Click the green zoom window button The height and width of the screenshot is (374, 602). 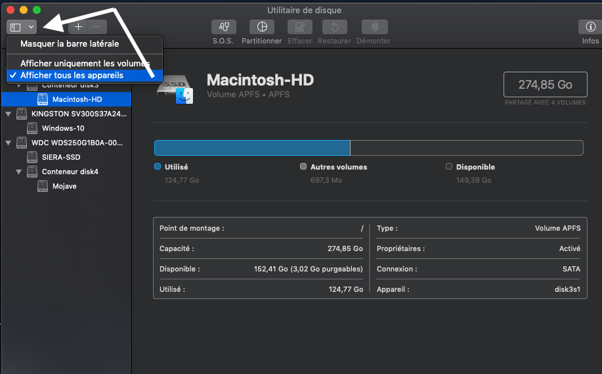[x=37, y=10]
